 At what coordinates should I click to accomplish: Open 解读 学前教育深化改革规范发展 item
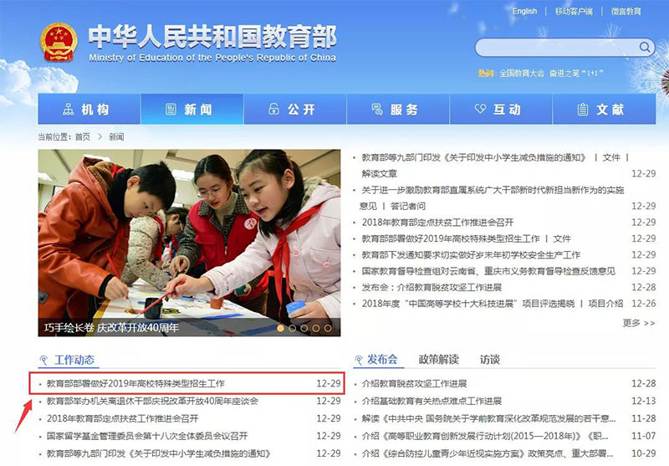point(488,418)
